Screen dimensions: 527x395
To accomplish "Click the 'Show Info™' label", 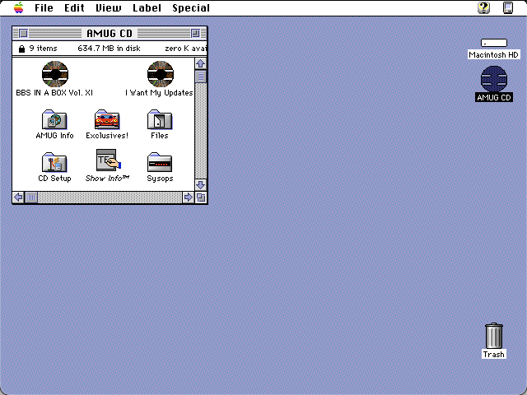I will pyautogui.click(x=107, y=179).
